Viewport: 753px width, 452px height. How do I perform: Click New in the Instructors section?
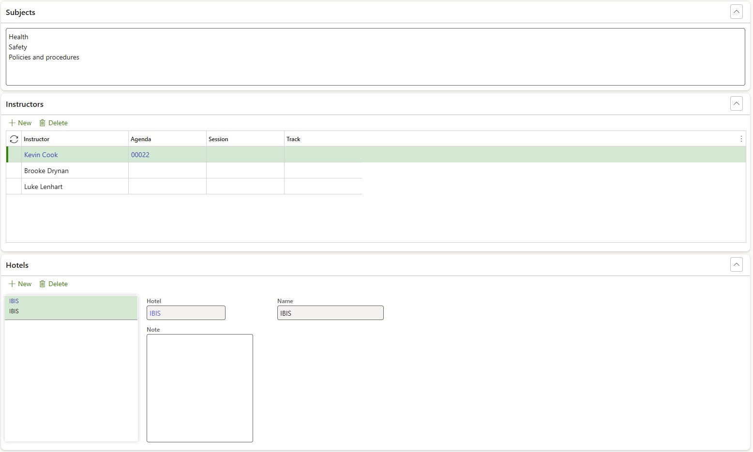point(20,123)
